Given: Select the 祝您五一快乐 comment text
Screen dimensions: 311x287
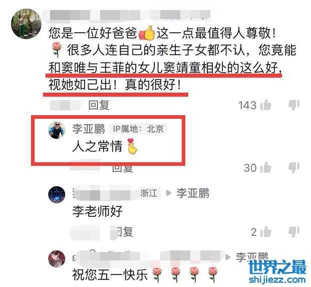Looking at the screenshot, I should (x=110, y=275).
